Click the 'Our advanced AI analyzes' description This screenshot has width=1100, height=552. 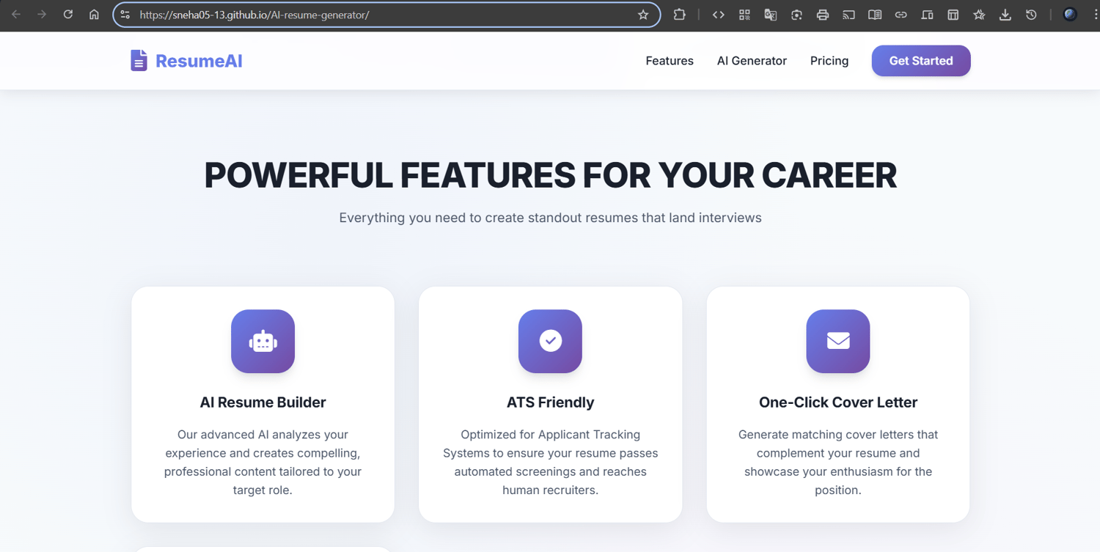coord(263,463)
